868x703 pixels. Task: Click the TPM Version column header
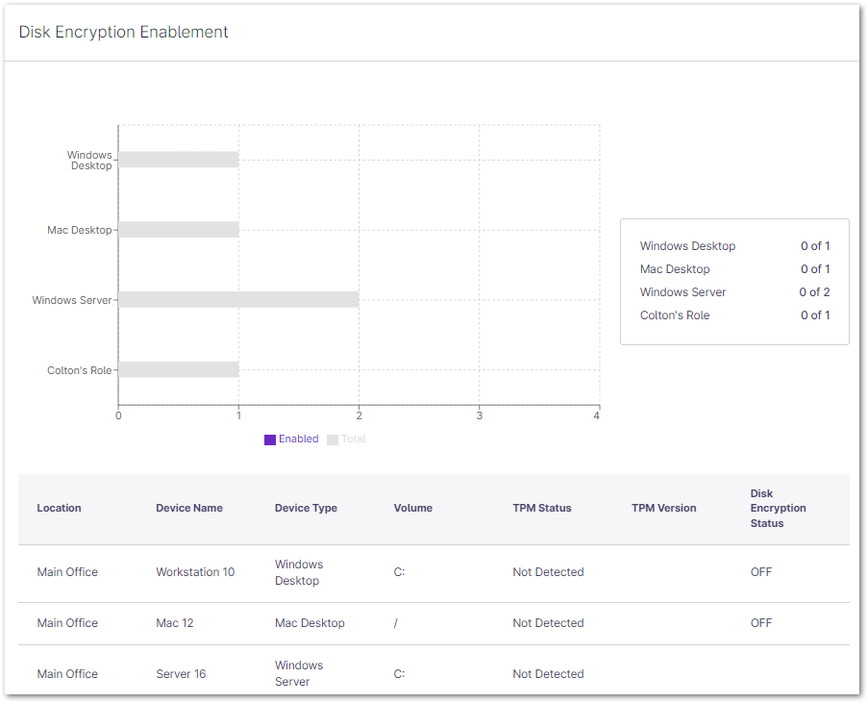[664, 508]
